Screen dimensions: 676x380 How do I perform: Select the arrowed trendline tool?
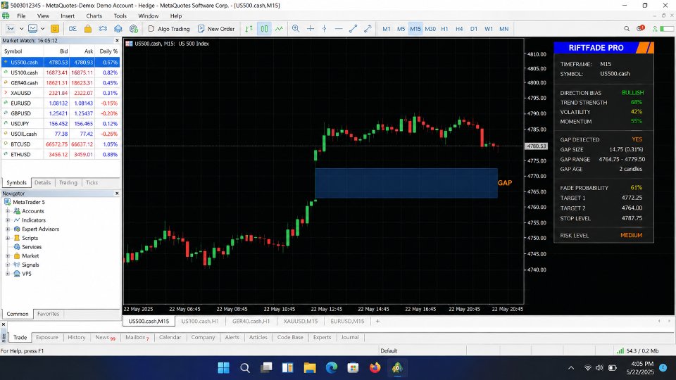(368, 29)
